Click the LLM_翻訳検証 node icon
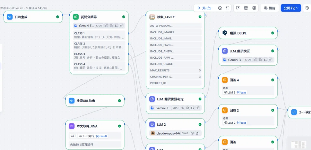The height and width of the screenshot is (150, 311). coord(225,51)
